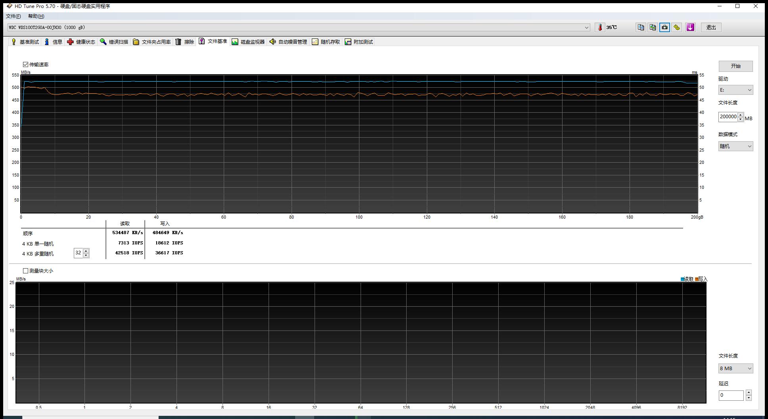Open the 文件(F) menu
Screen dimensions: 768x419
tap(13, 16)
